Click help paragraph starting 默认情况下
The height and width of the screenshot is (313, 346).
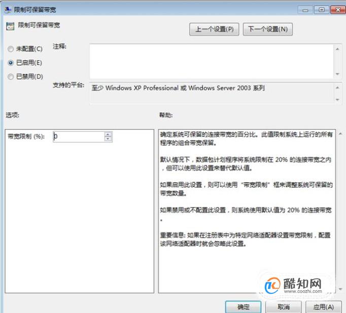point(246,164)
